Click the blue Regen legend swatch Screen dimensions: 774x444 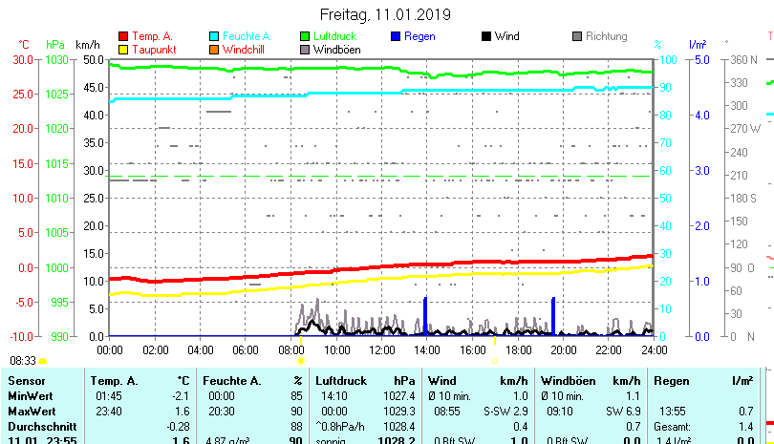[x=396, y=37]
